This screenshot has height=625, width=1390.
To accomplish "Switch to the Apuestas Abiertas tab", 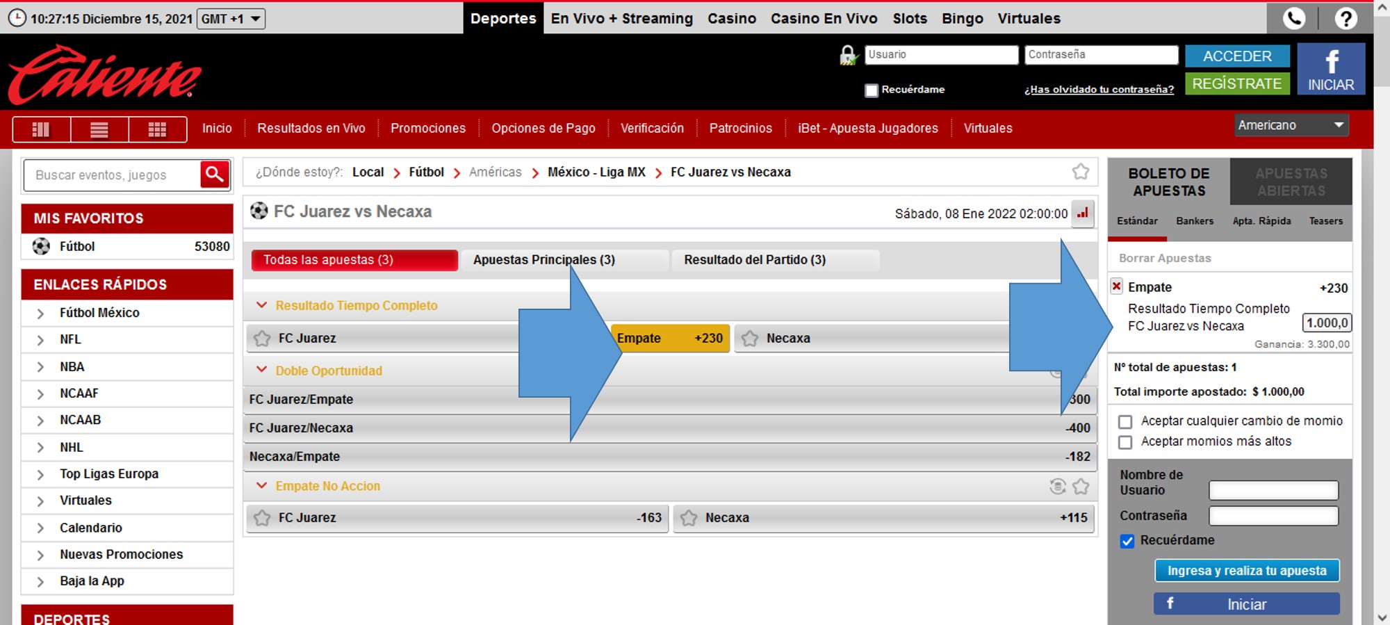I will tap(1291, 182).
